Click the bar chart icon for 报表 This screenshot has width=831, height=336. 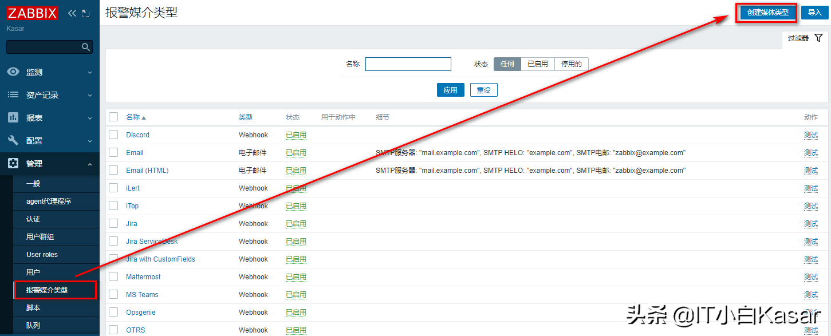click(x=13, y=118)
